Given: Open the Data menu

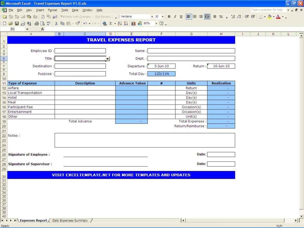Looking at the screenshot, I should (75, 10).
